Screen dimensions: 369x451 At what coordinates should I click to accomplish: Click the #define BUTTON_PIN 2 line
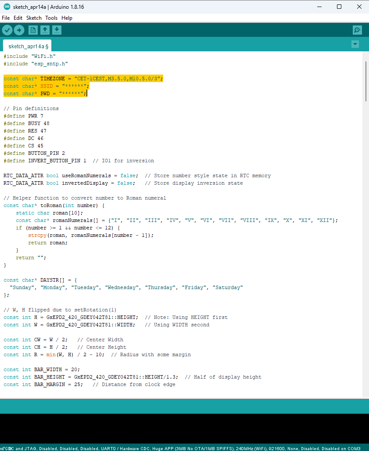point(34,153)
